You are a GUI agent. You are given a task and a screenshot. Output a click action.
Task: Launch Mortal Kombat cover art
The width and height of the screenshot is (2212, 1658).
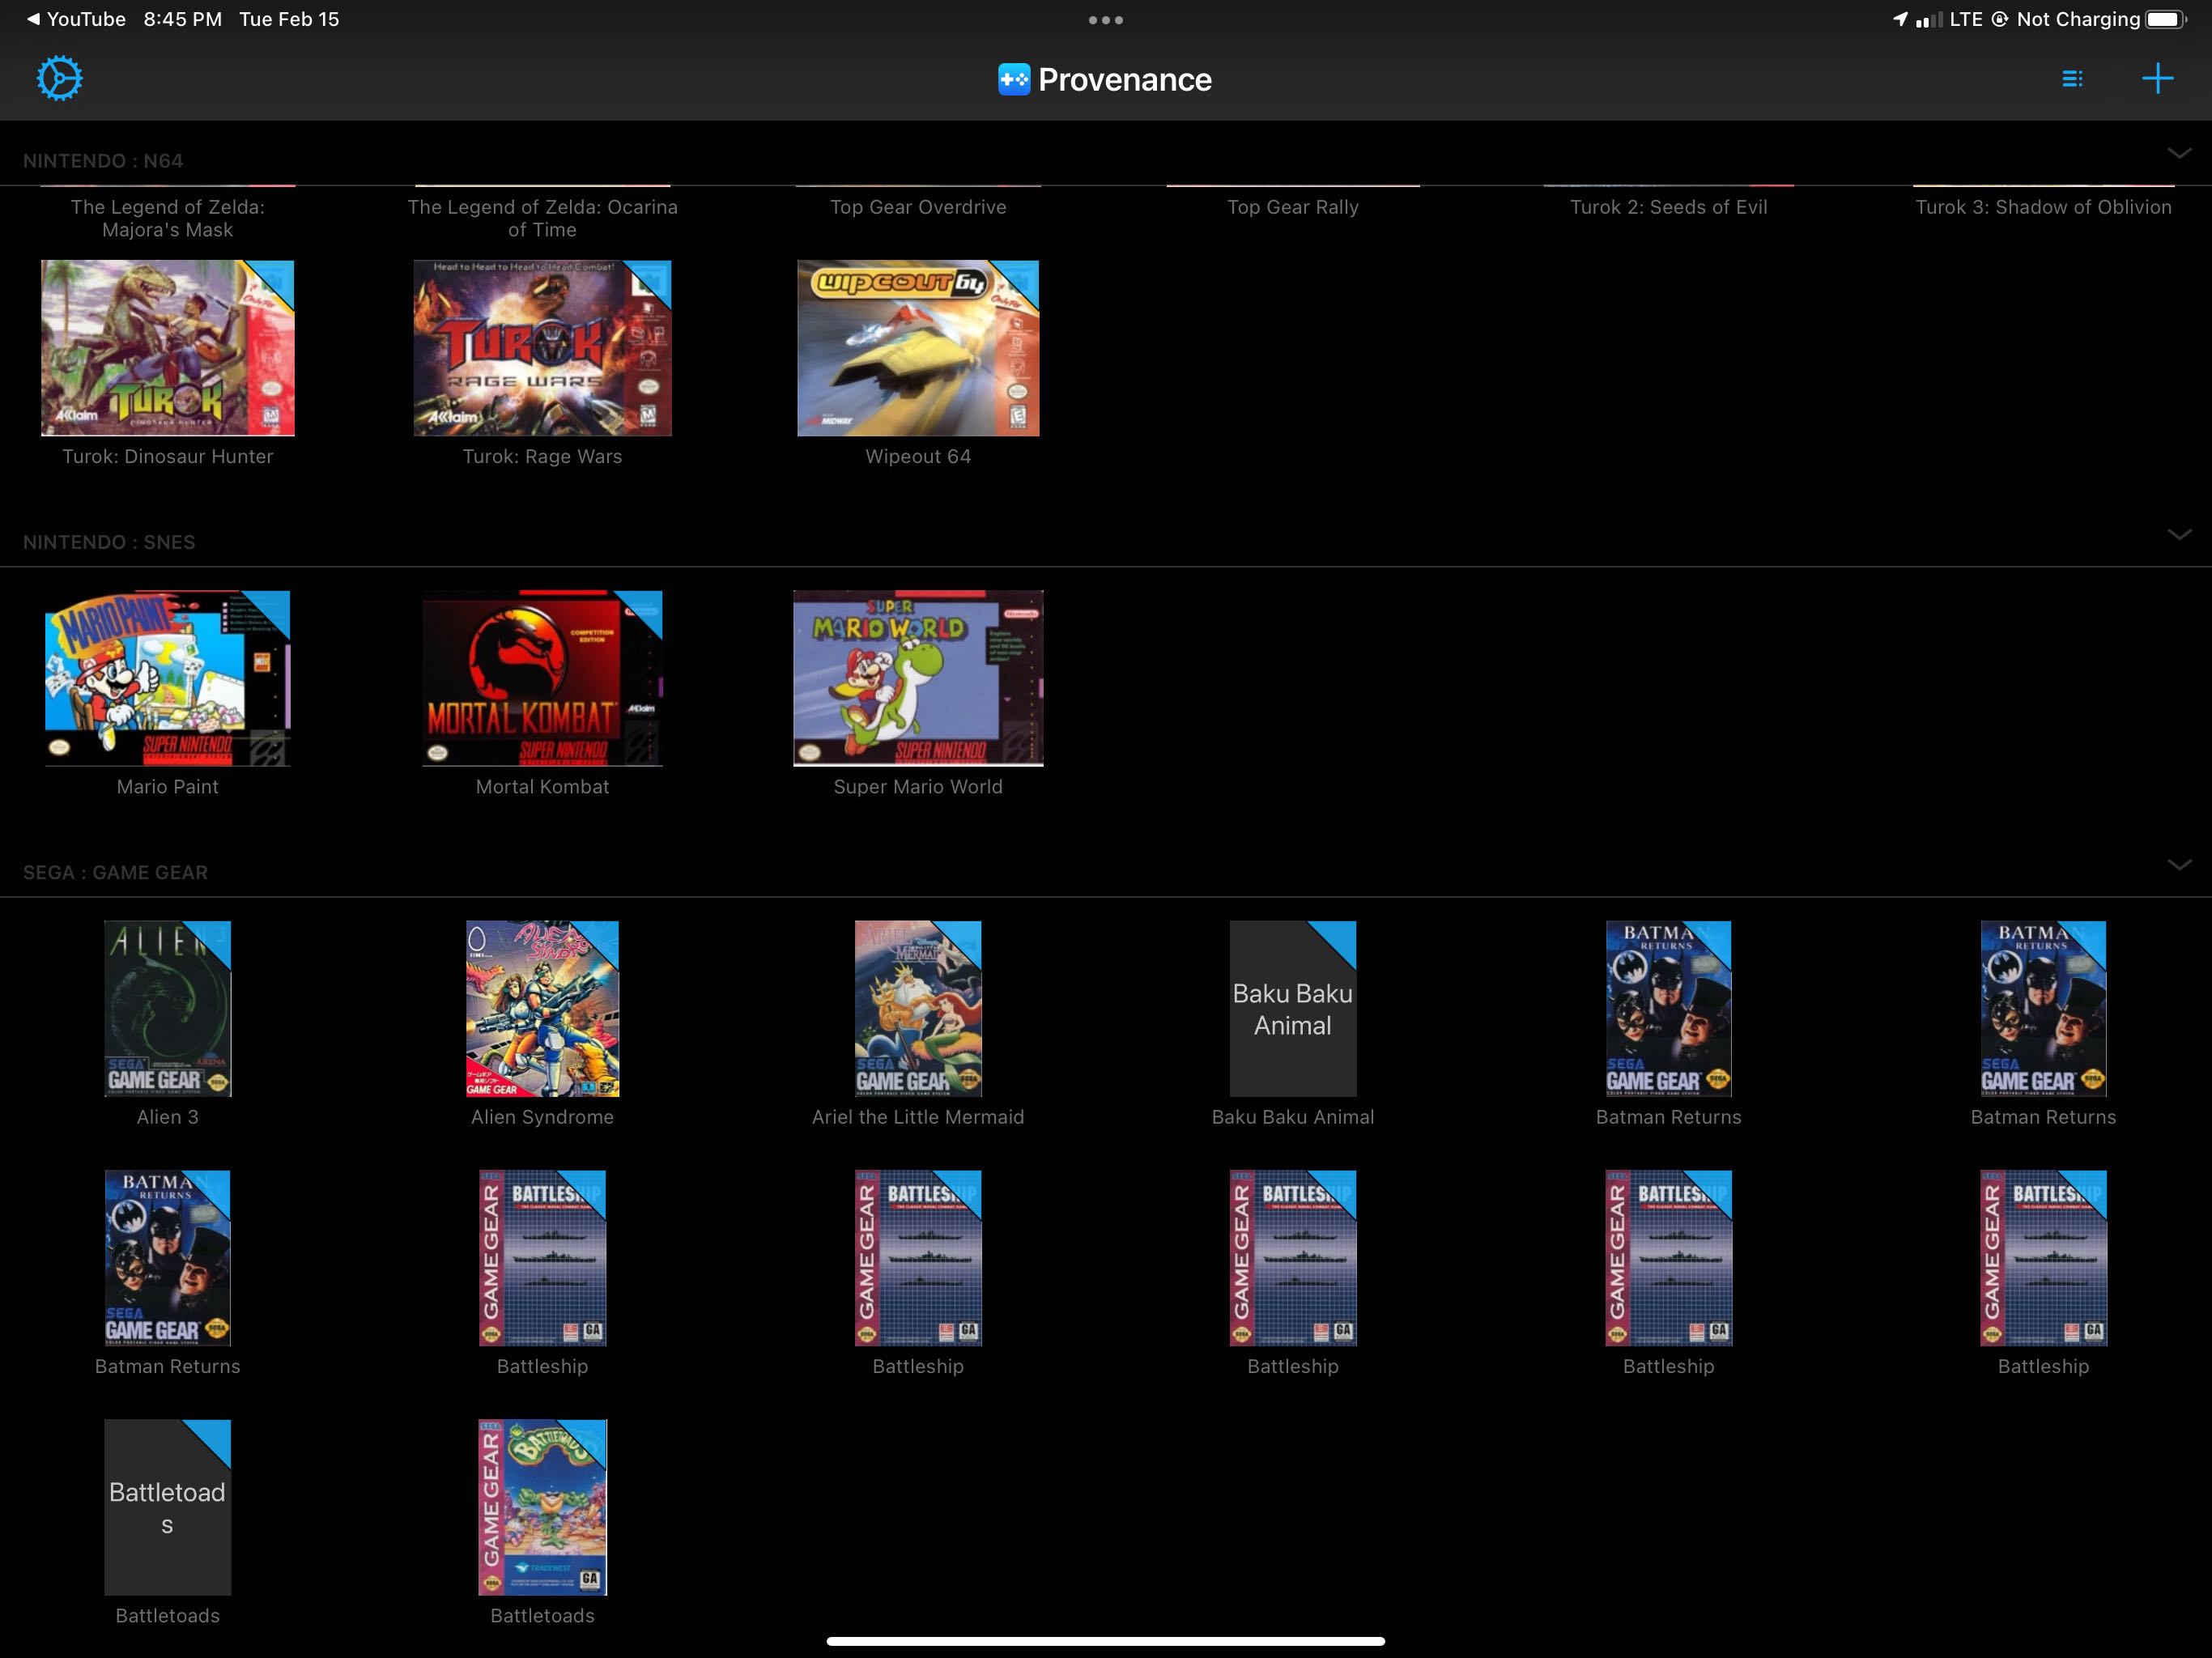point(543,678)
